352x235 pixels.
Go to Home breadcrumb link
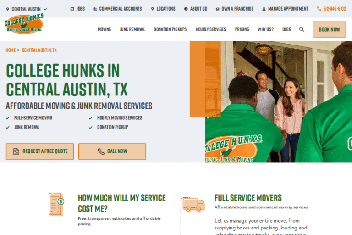pos(11,50)
